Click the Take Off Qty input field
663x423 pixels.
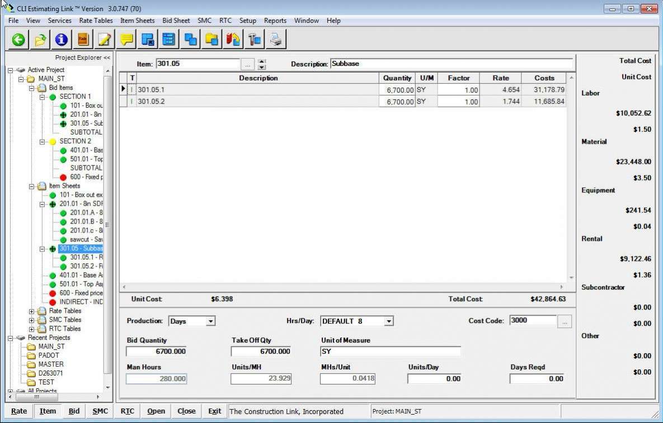pyautogui.click(x=261, y=351)
